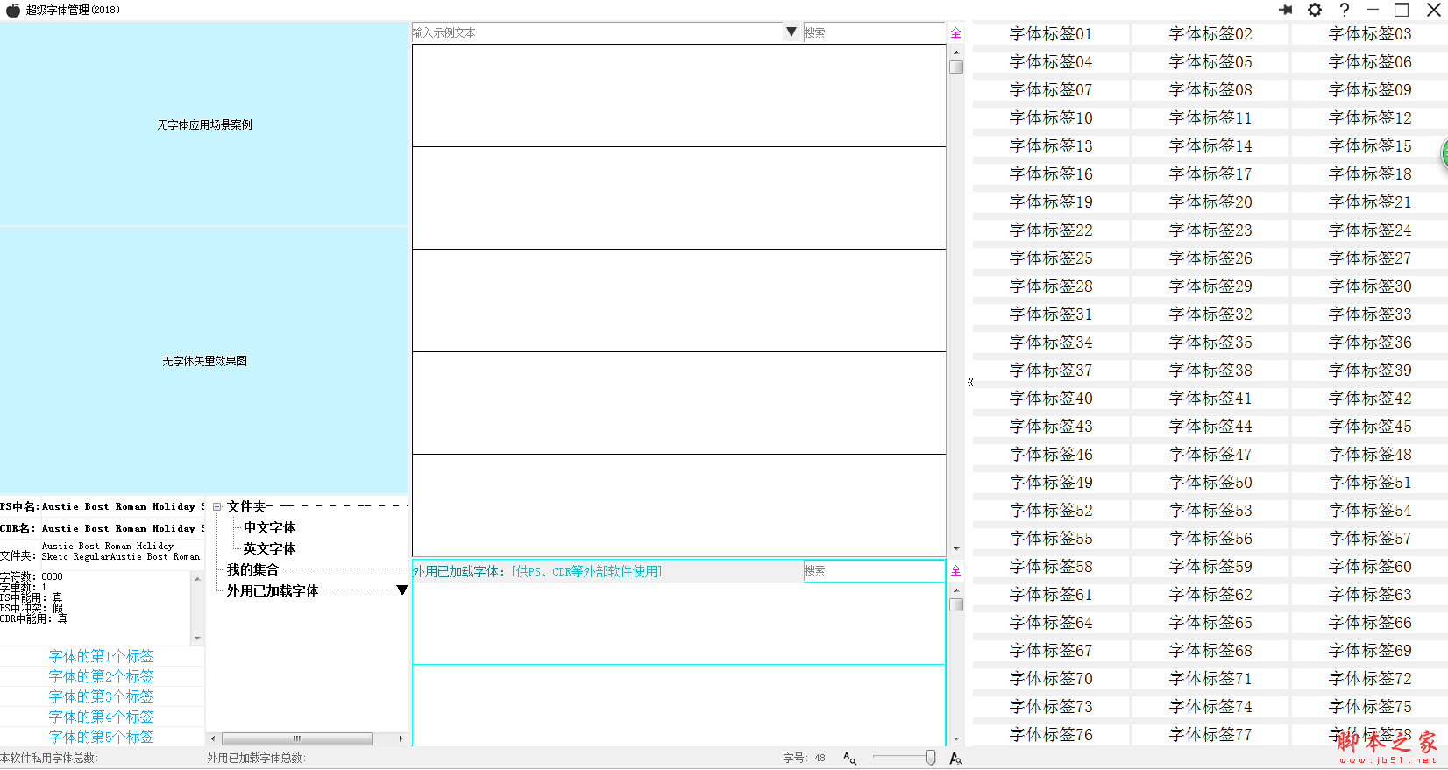Click the pink 全 icon beside top search

coord(955,33)
